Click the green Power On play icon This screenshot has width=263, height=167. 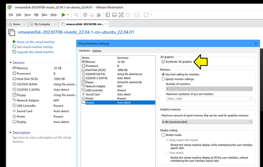(x=63, y=15)
